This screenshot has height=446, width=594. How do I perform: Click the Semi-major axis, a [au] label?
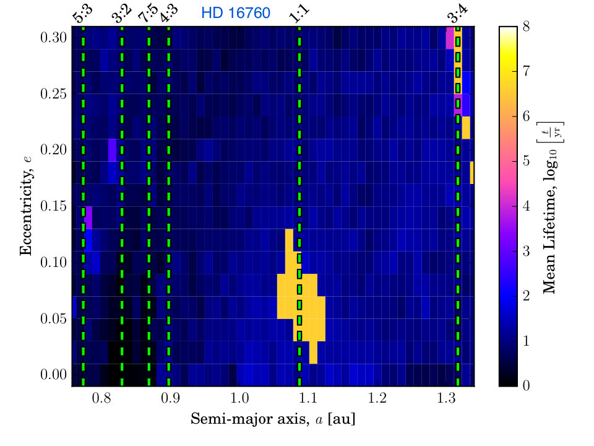coord(273,419)
